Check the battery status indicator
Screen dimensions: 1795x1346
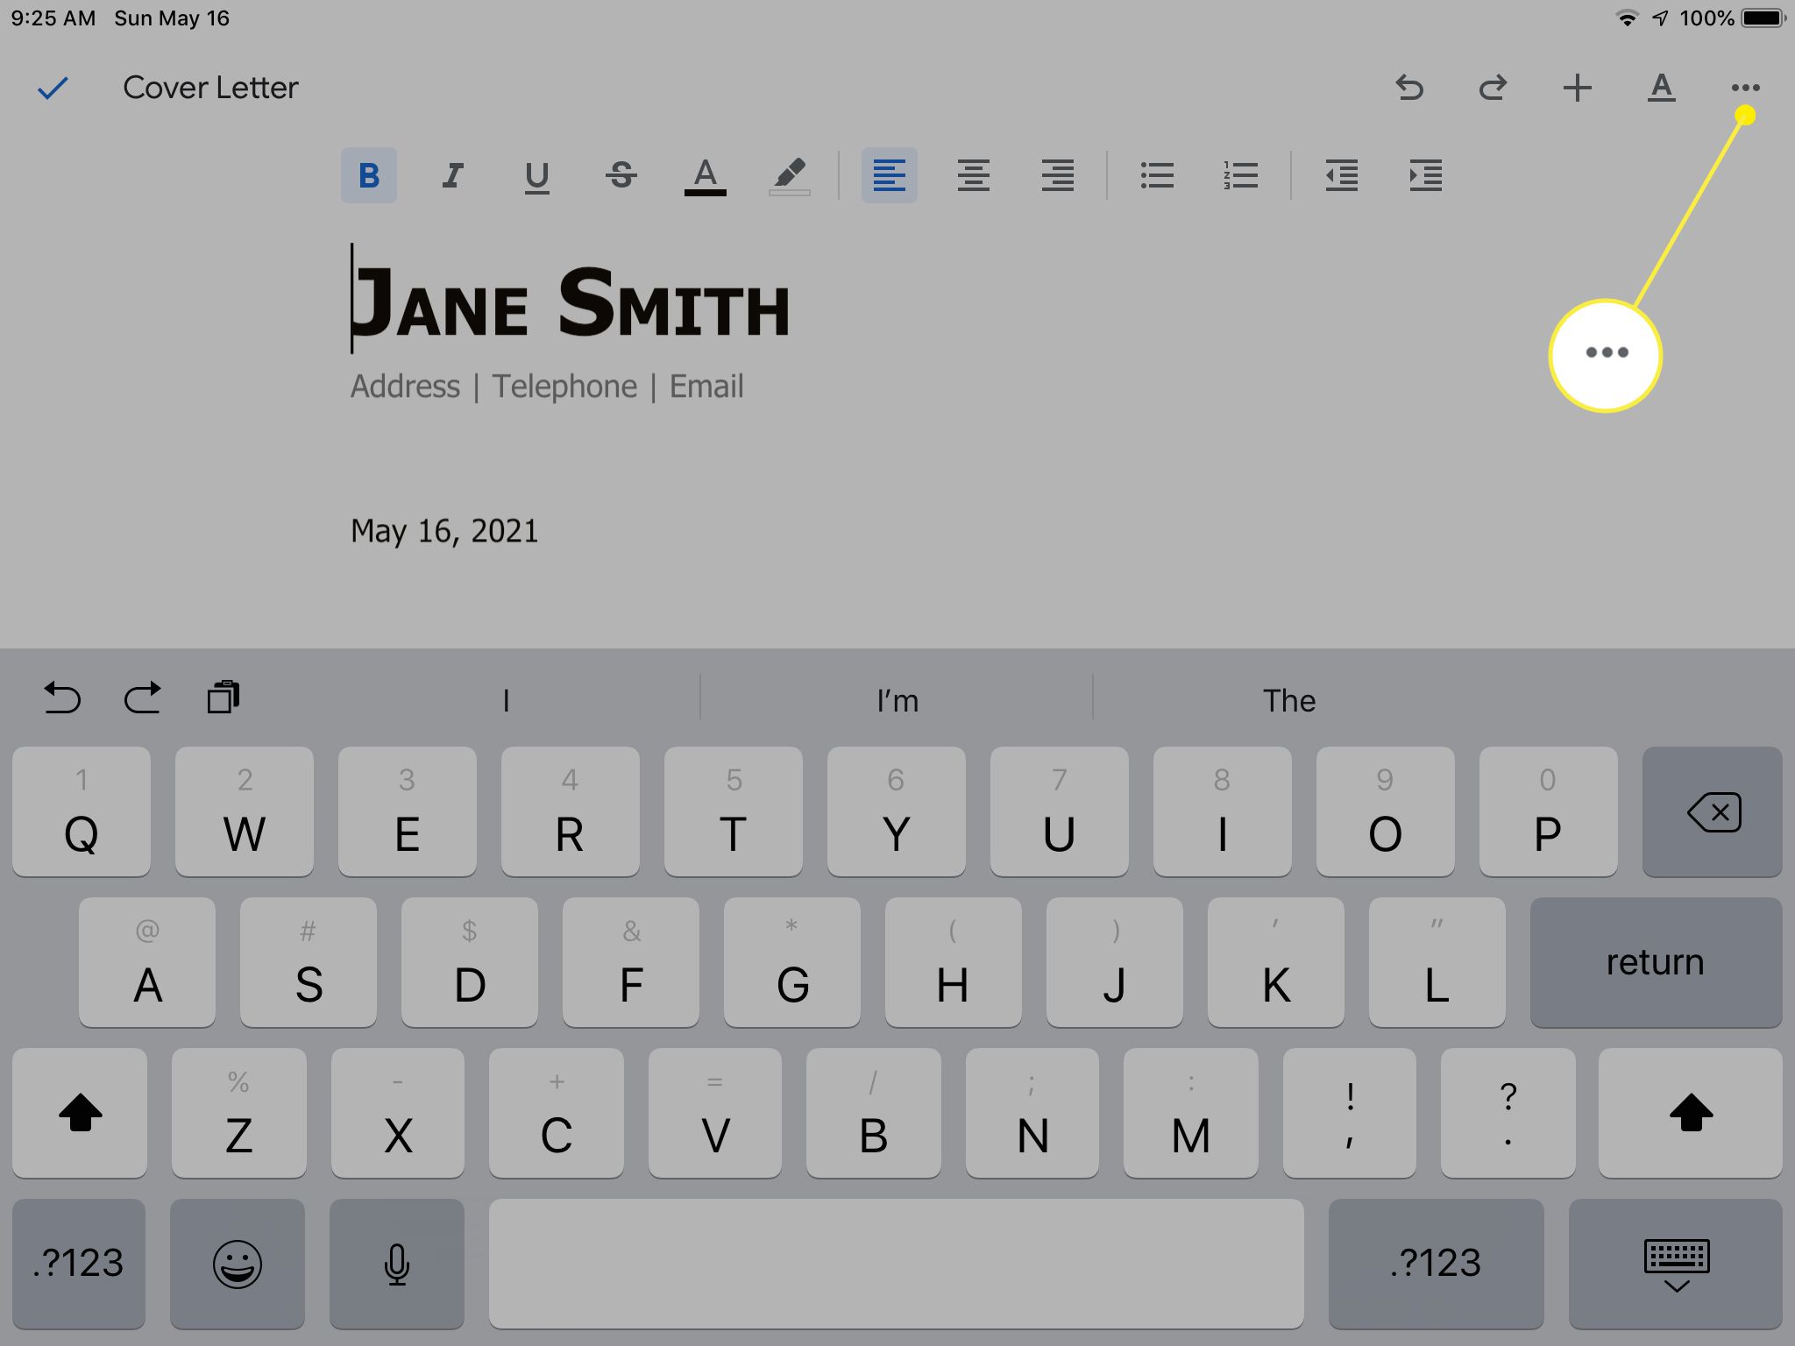pyautogui.click(x=1763, y=18)
